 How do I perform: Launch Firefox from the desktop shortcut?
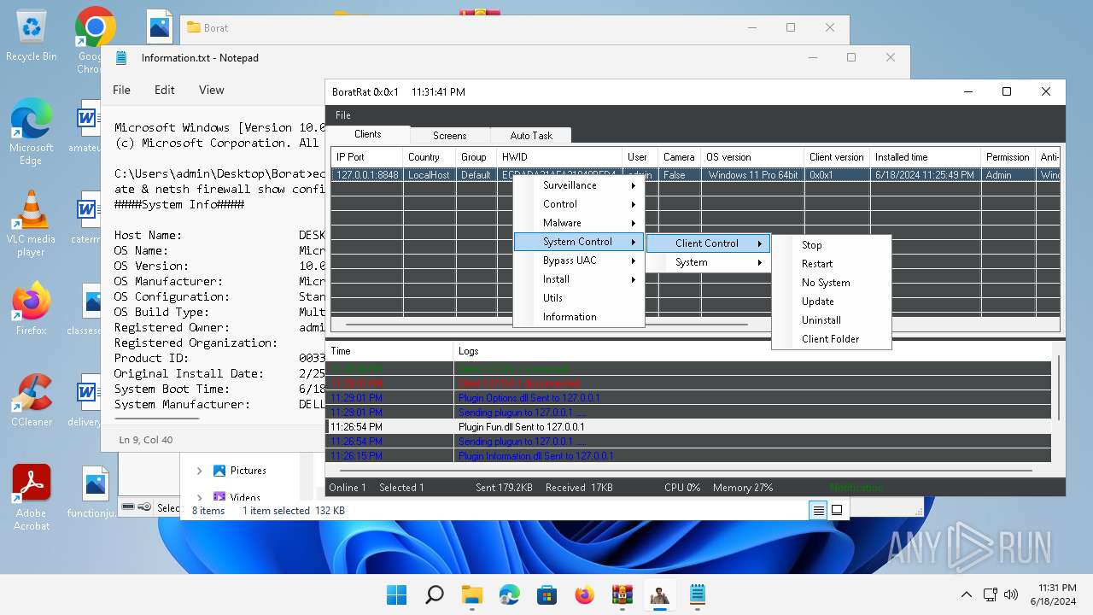(x=32, y=308)
